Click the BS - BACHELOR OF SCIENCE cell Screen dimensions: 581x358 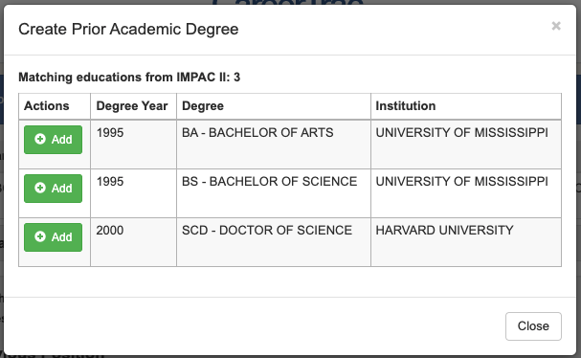(269, 182)
